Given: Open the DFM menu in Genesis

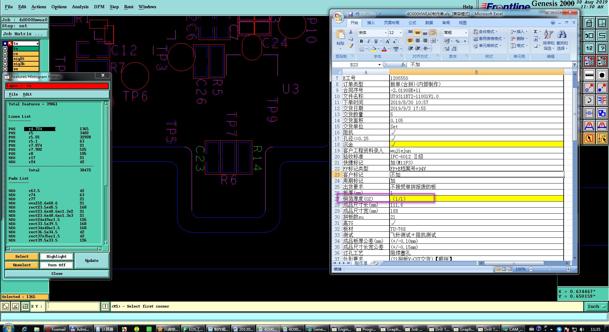Looking at the screenshot, I should (x=99, y=7).
